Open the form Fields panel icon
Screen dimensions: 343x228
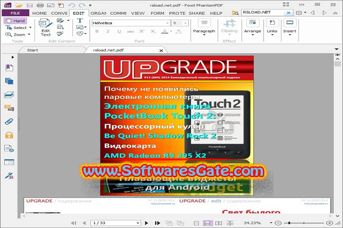click(9, 162)
